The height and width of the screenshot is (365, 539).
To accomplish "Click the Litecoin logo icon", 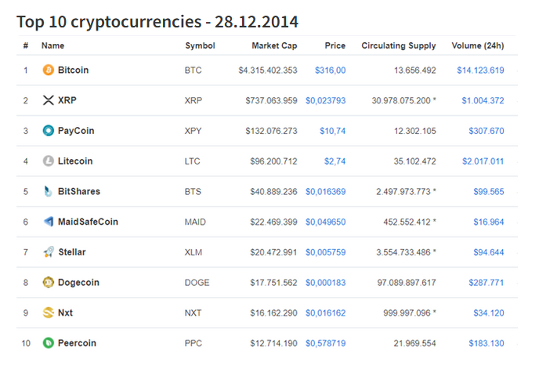I will pyautogui.click(x=48, y=161).
